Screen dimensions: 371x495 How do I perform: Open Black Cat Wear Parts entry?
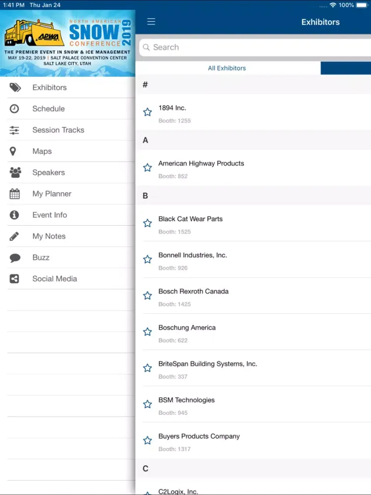coord(253,223)
